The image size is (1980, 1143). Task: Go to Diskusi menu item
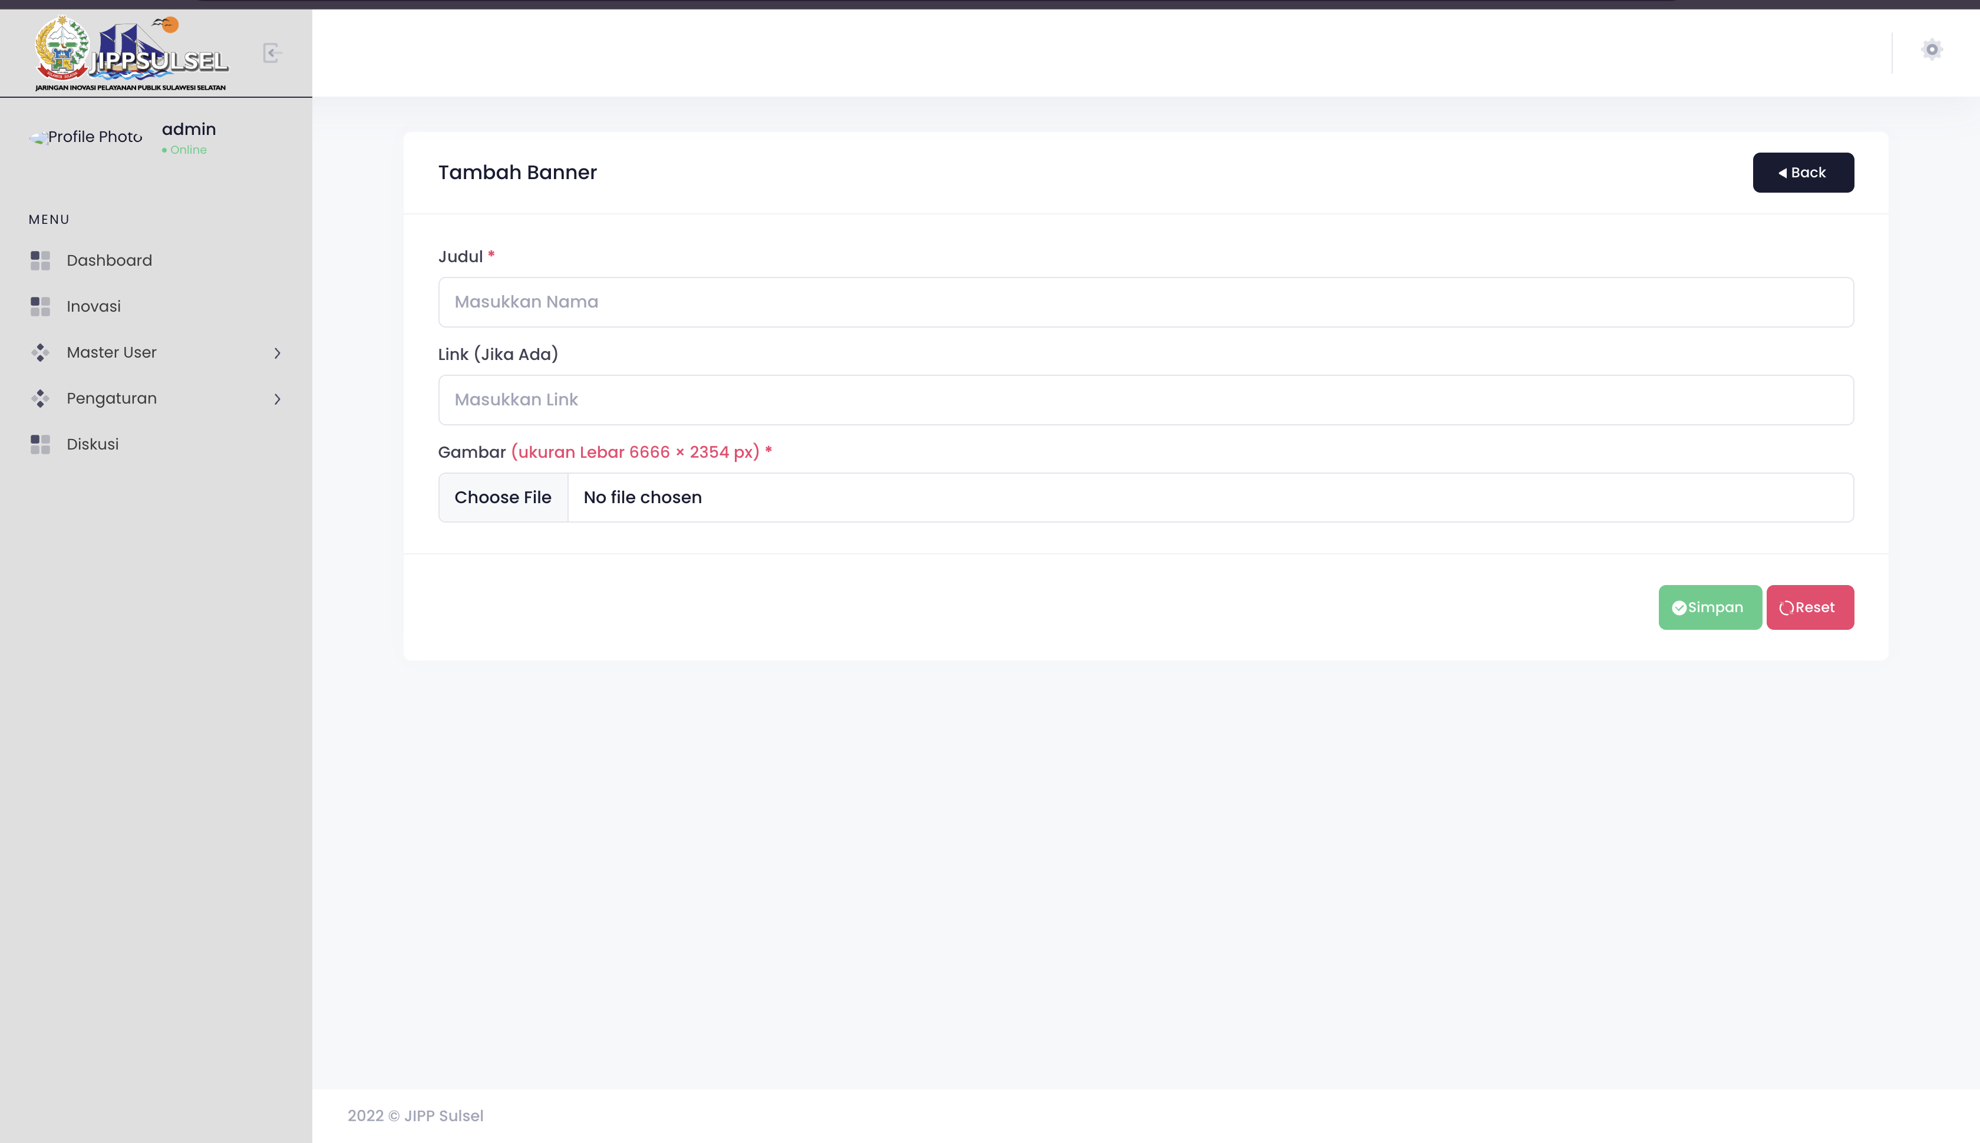pyautogui.click(x=93, y=444)
